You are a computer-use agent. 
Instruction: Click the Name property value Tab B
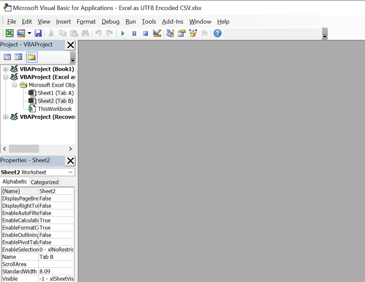click(56, 257)
